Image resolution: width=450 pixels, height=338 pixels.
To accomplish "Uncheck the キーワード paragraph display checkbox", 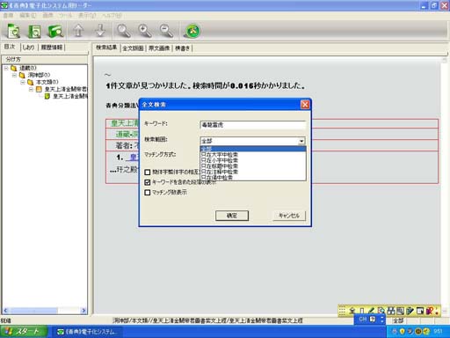I will click(148, 182).
